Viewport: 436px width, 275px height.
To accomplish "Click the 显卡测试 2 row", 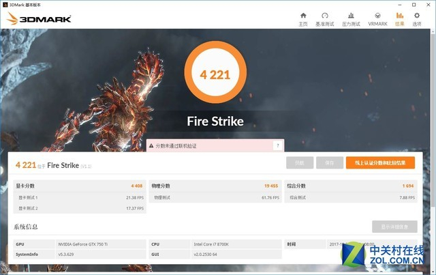I will [x=80, y=208].
